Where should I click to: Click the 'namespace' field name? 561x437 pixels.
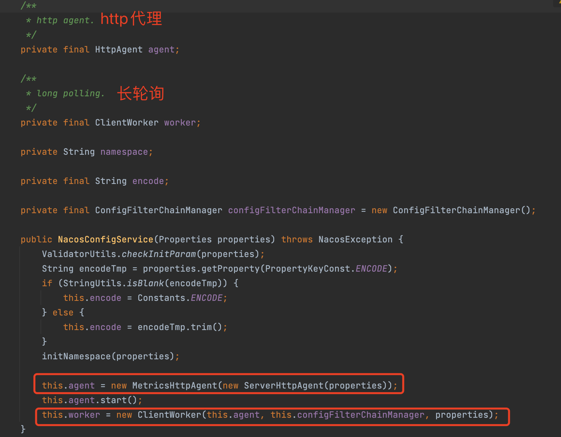124,152
